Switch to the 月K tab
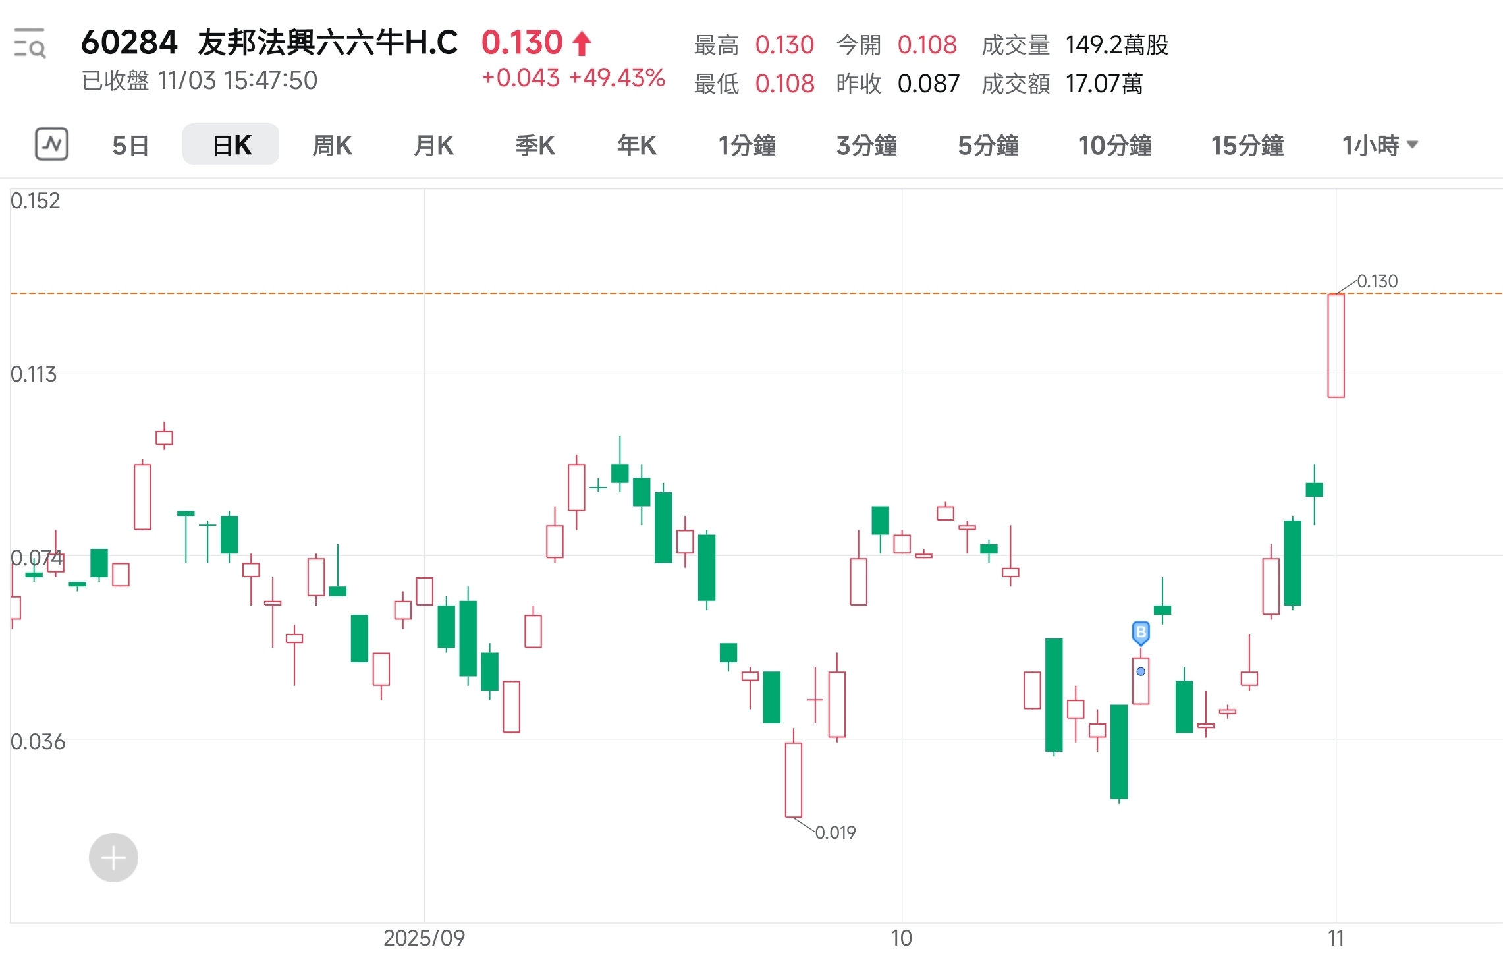The width and height of the screenshot is (1503, 962). 433,146
